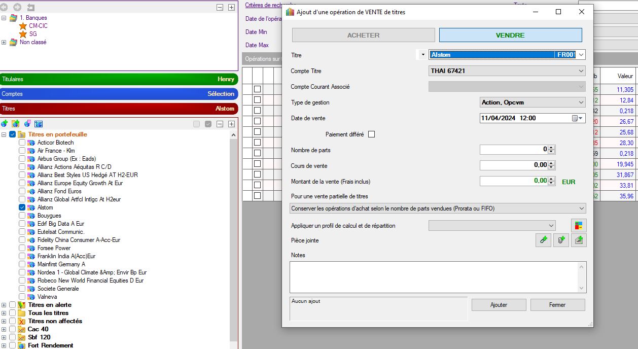The image size is (638, 349).
Task: Check the Bouygues checkbox
Action: (22, 216)
